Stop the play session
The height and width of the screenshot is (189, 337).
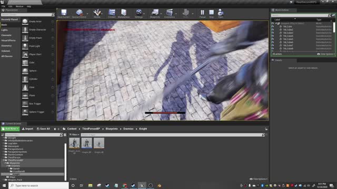tap(212, 14)
